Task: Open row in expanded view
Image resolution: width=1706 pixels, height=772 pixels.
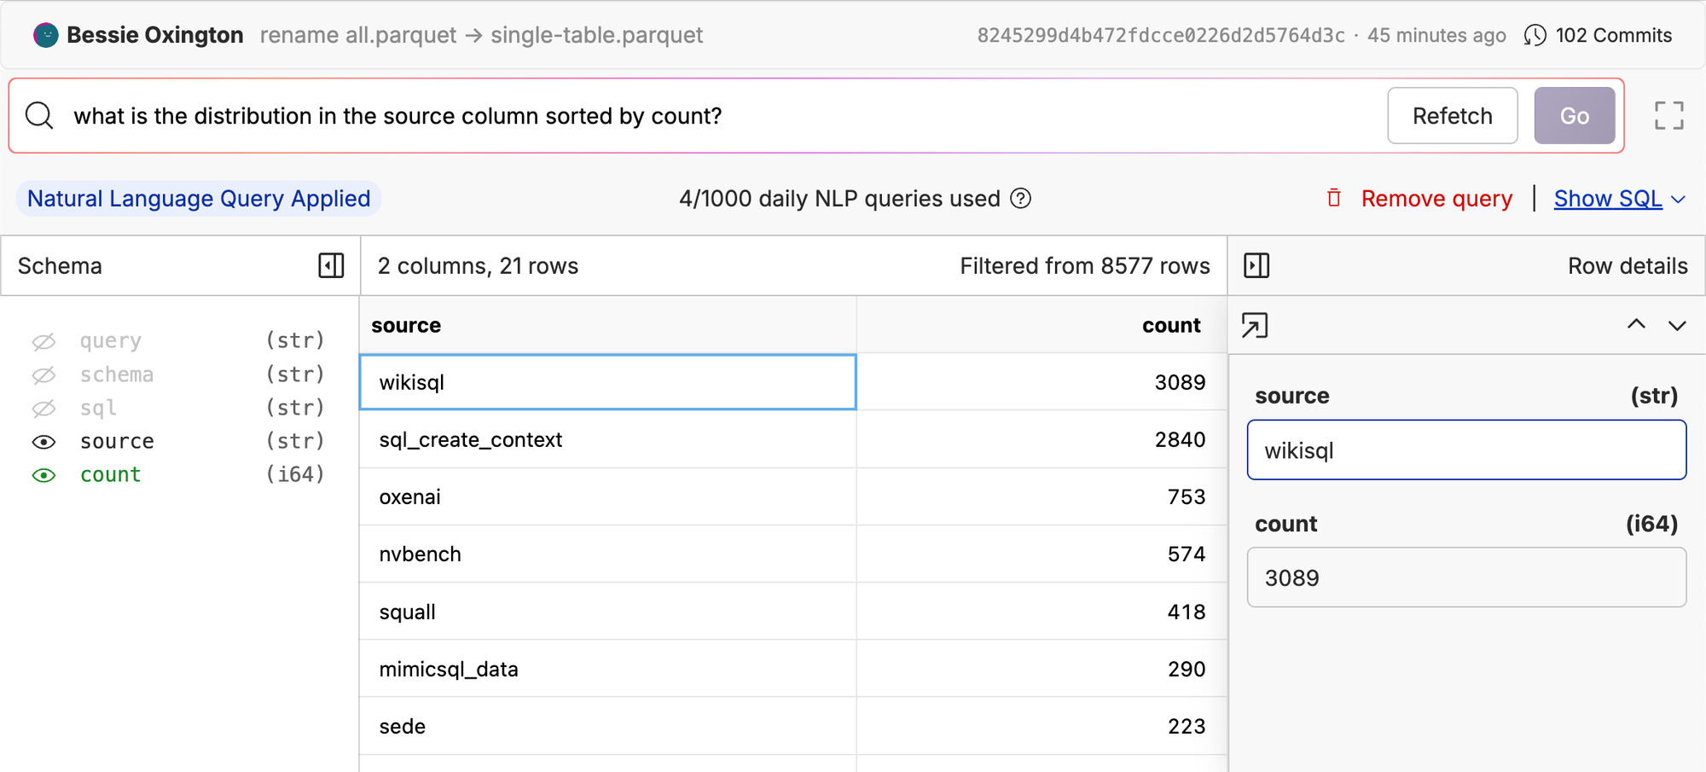Action: point(1255,325)
